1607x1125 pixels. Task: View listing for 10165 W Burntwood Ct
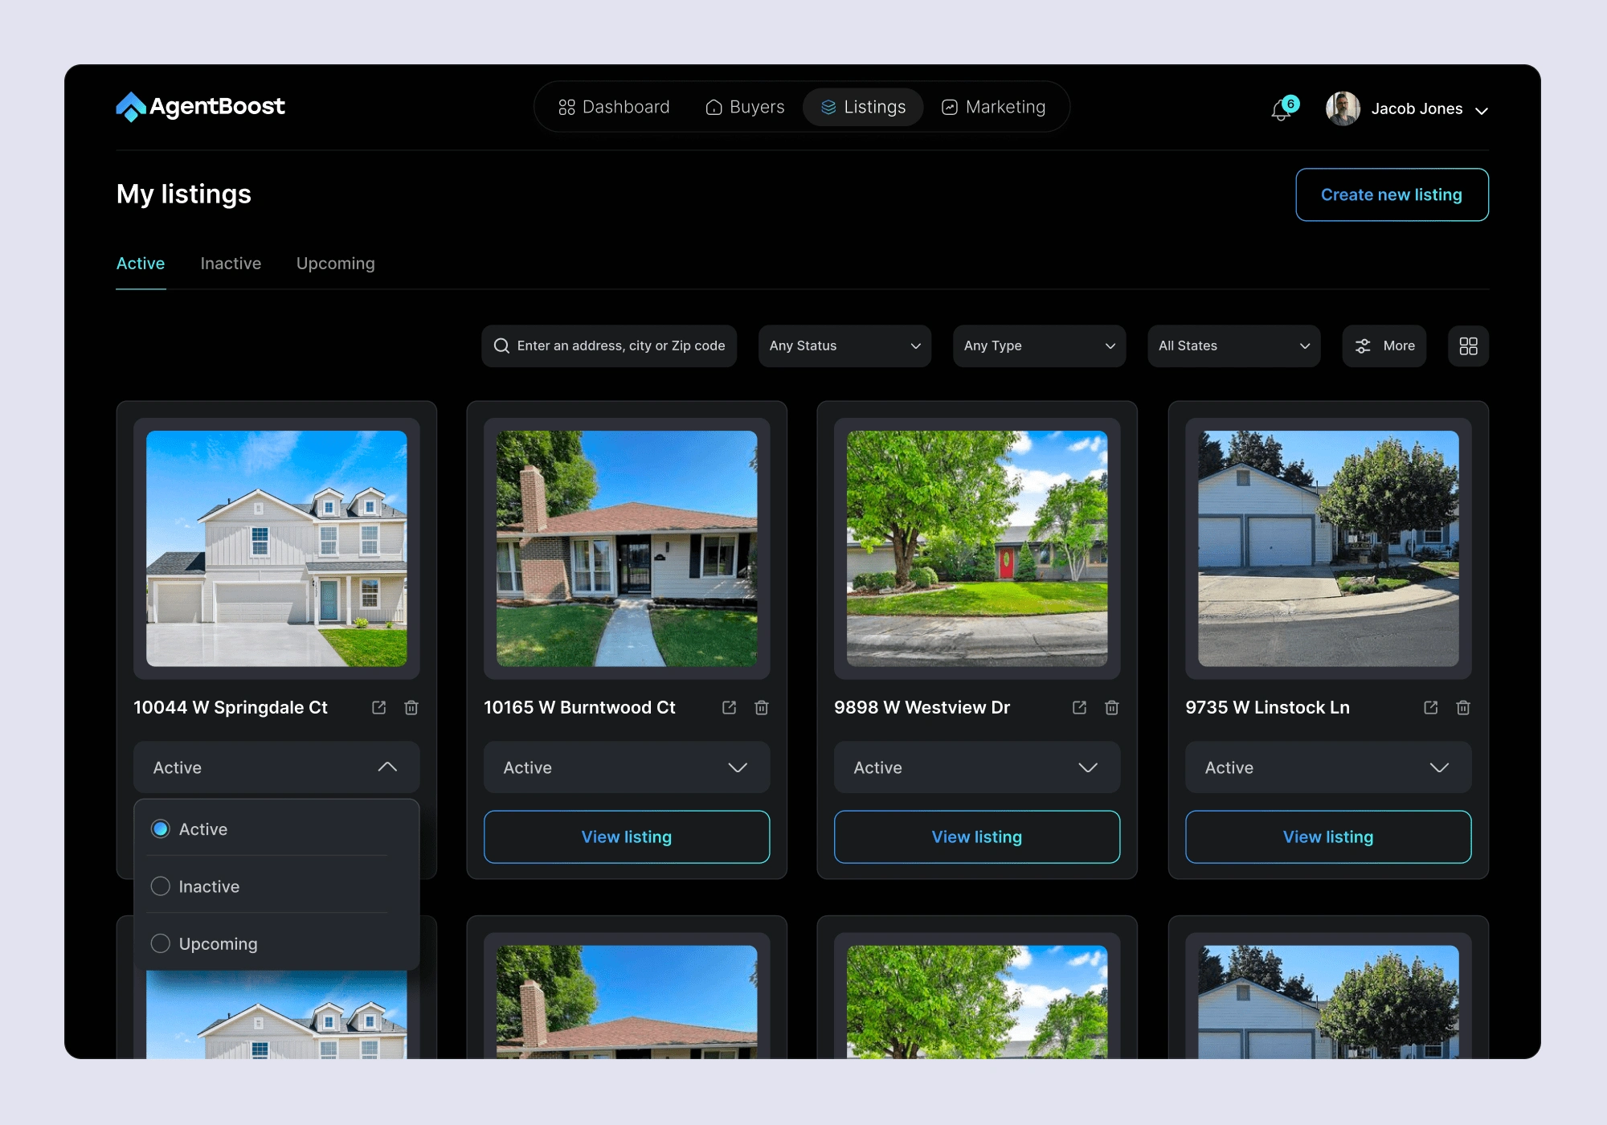(x=627, y=837)
